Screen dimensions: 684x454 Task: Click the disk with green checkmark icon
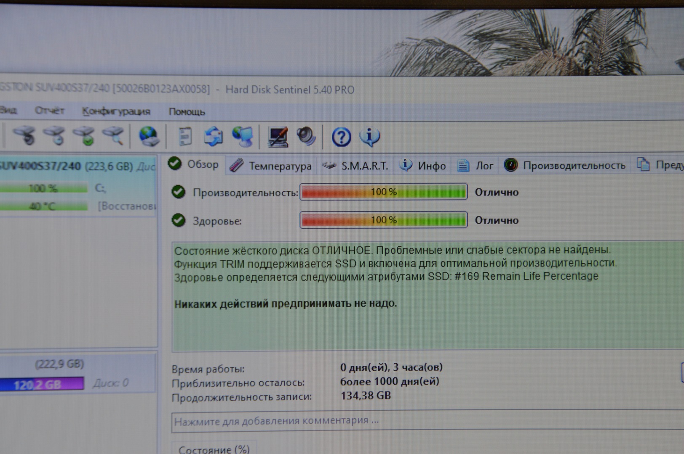[84, 136]
